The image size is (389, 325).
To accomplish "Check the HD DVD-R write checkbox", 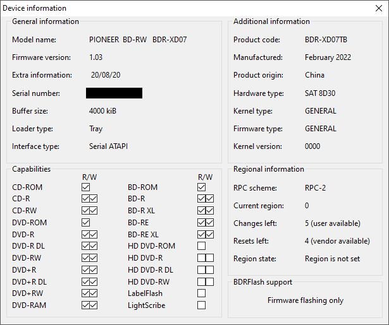I will (x=209, y=258).
